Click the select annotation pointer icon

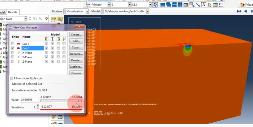tap(209, 5)
